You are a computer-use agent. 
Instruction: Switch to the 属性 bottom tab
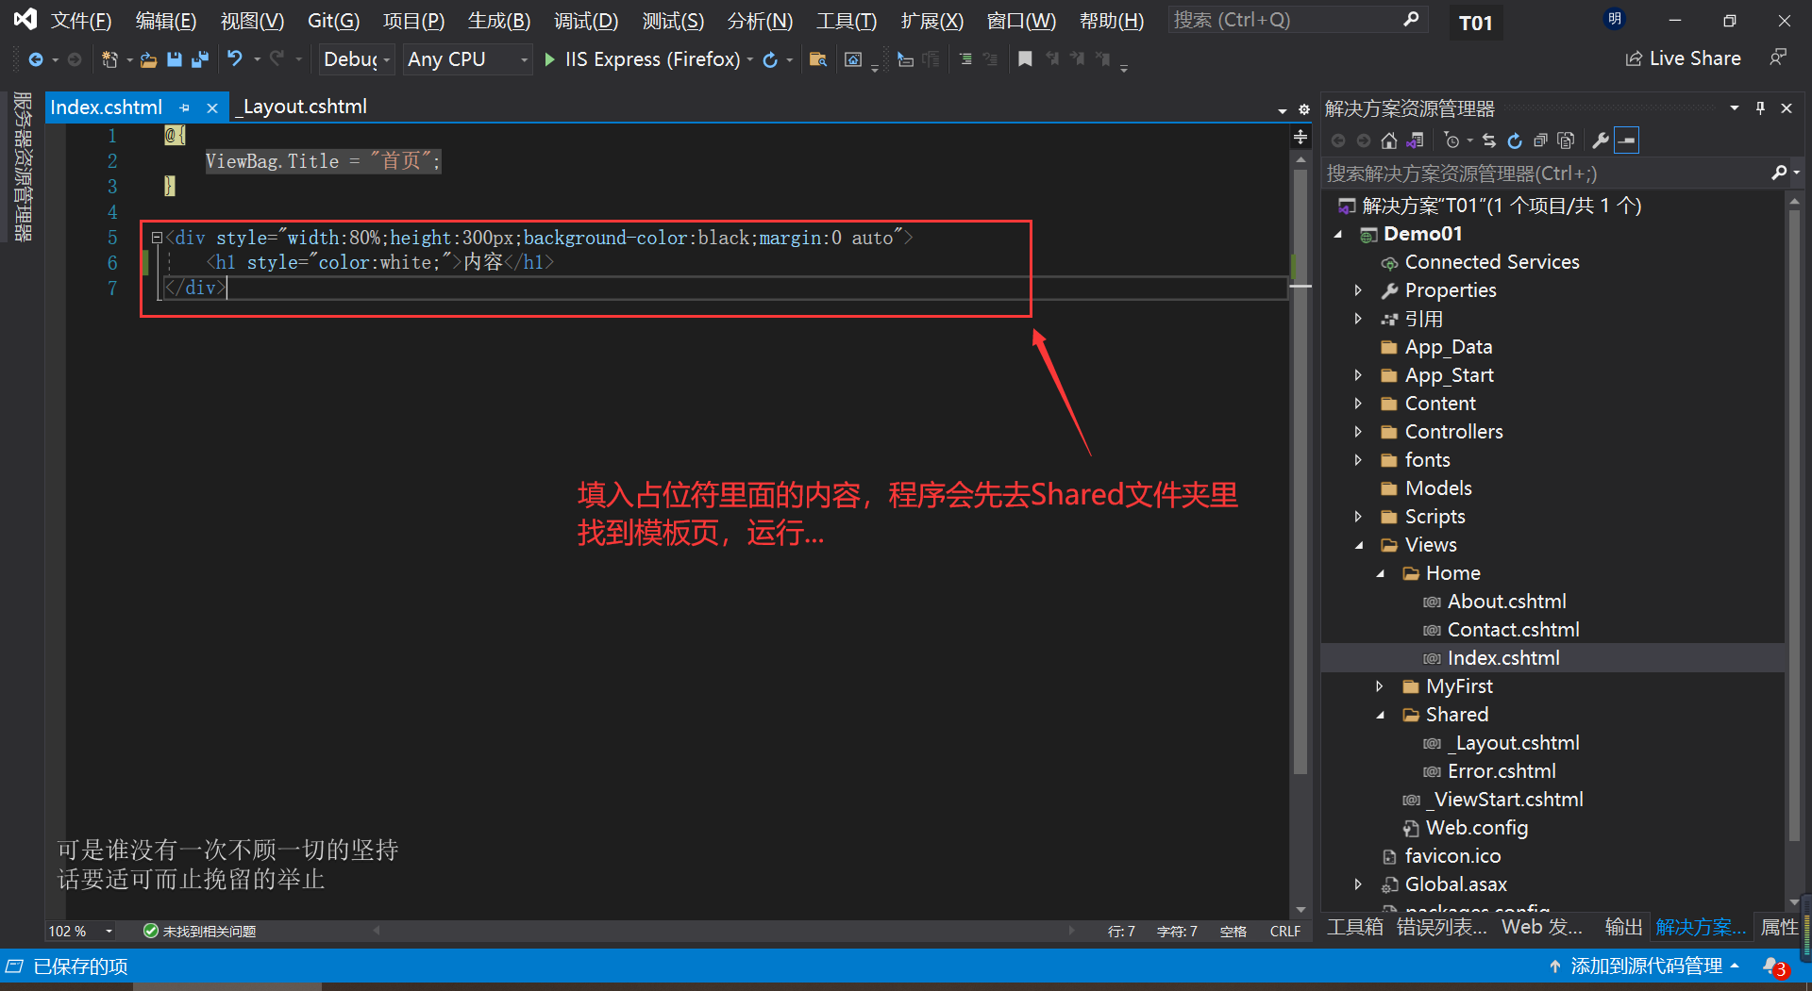(1779, 927)
